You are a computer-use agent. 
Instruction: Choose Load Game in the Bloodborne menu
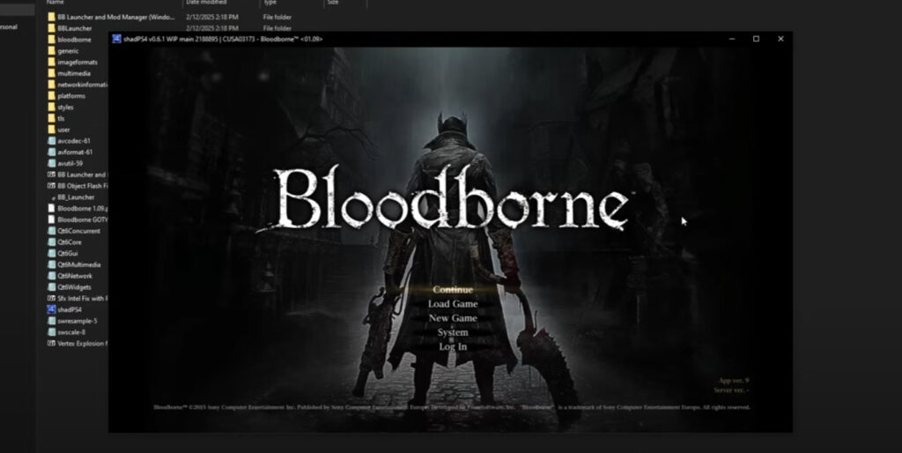[453, 304]
